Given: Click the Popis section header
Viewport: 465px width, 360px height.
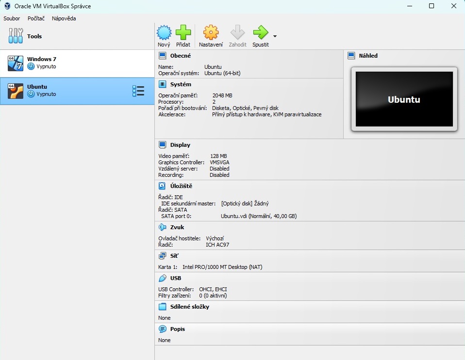Looking at the screenshot, I should pos(177,329).
